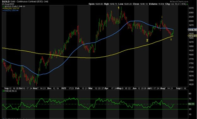Viewport: 197px width, 119px height.
Task: Select the 1800 price axis label
Action: (x=191, y=55)
